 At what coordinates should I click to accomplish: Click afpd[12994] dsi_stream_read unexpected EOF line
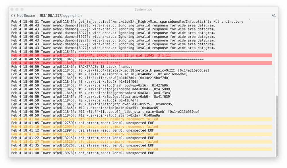pos(83,130)
